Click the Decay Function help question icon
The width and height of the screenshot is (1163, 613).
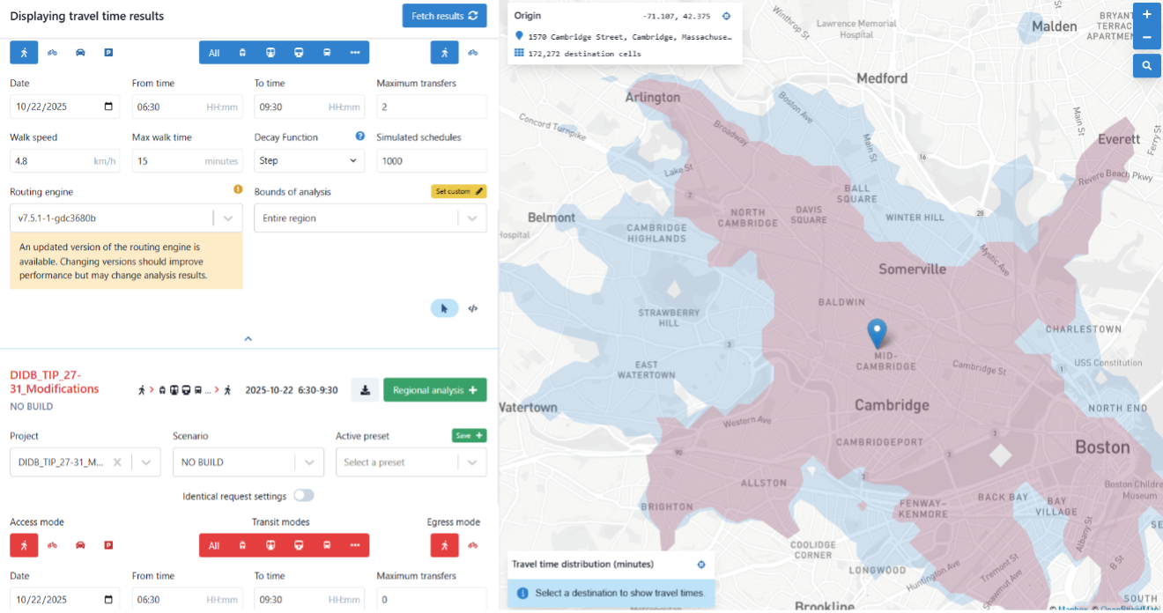359,137
